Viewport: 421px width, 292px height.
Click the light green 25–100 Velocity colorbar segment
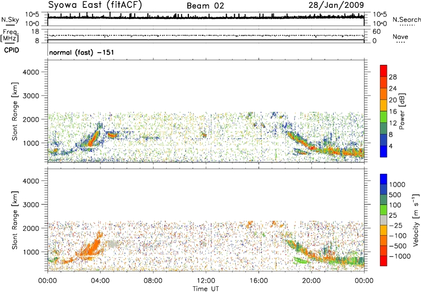click(x=384, y=210)
